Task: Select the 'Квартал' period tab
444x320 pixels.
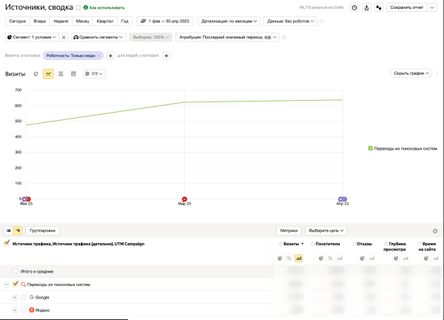Action: pyautogui.click(x=105, y=21)
